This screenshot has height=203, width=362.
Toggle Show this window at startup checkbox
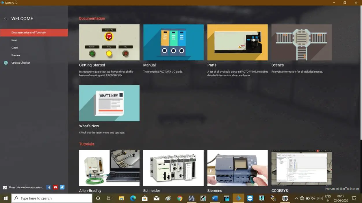5,187
